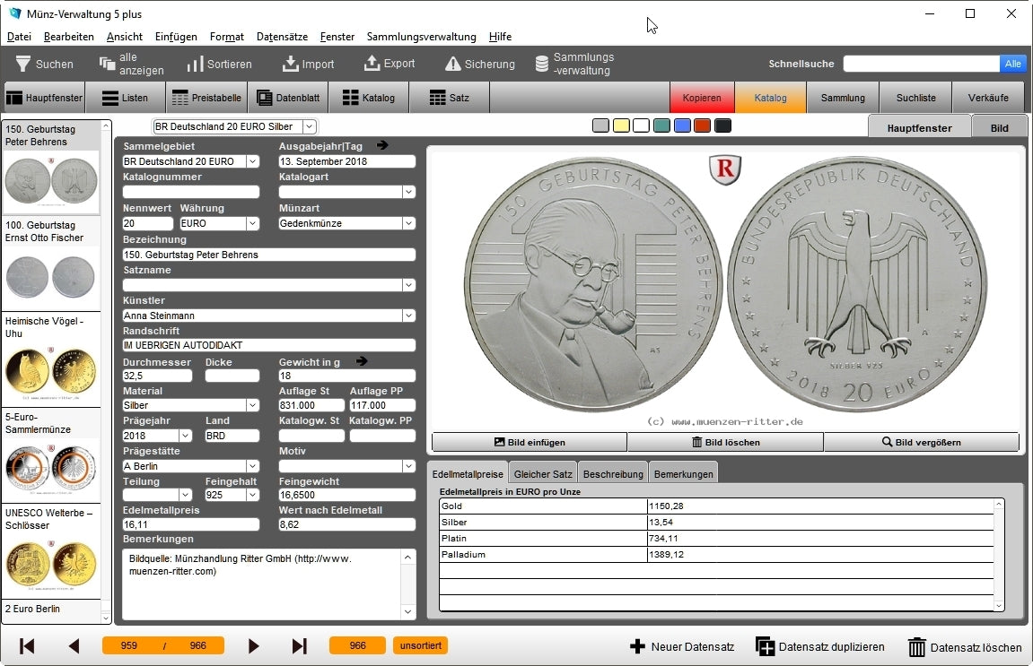Jump to first record arrow

(x=27, y=646)
